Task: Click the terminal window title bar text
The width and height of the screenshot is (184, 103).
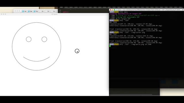Action: (151, 10)
